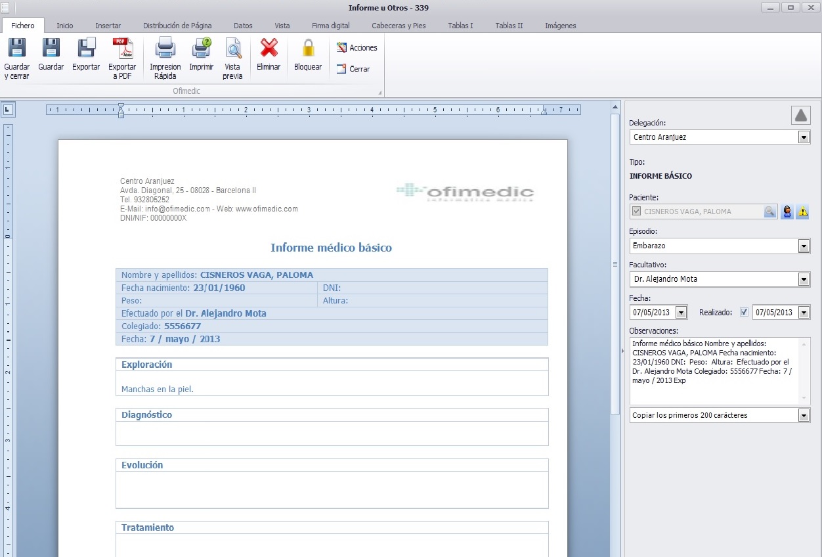Expand the Delegación dropdown
The width and height of the screenshot is (822, 557).
coord(804,137)
